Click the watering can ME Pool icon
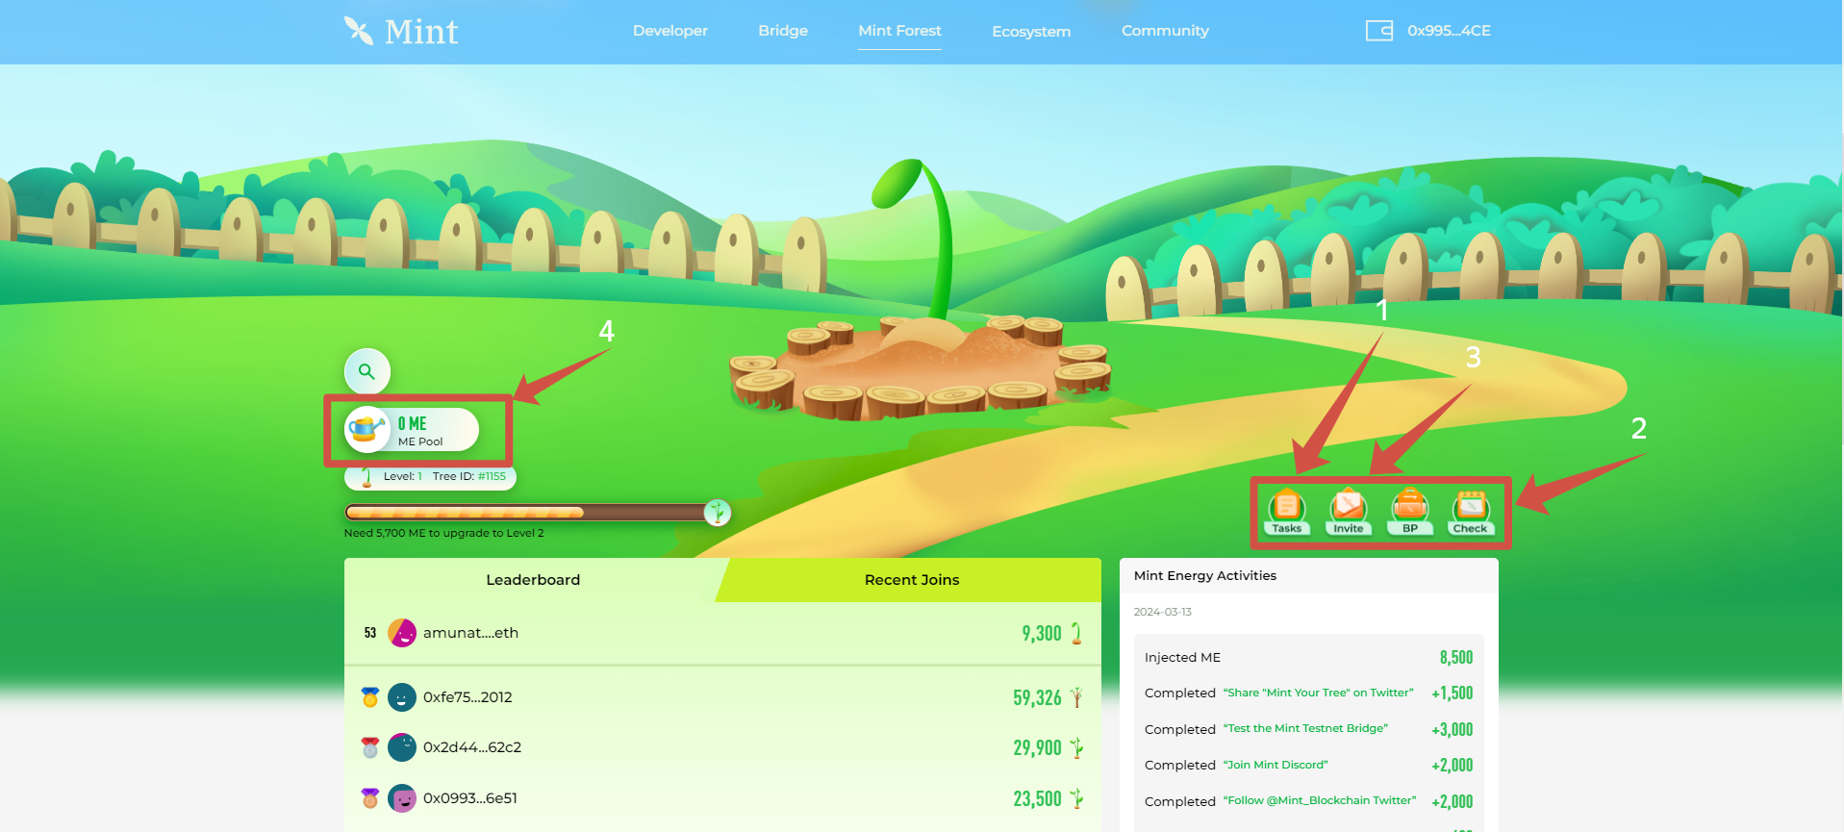Image resolution: width=1844 pixels, height=832 pixels. 366,429
